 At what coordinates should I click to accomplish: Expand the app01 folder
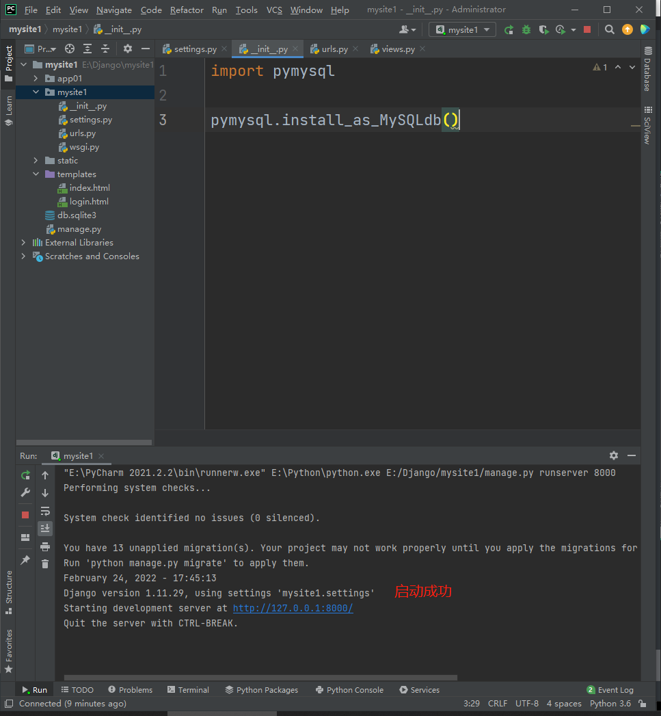coord(36,79)
